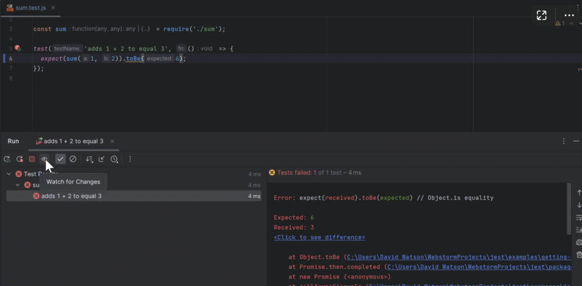Click the editor tab bar vertical dots menu
This screenshot has width=582, height=286.
pos(578,6)
